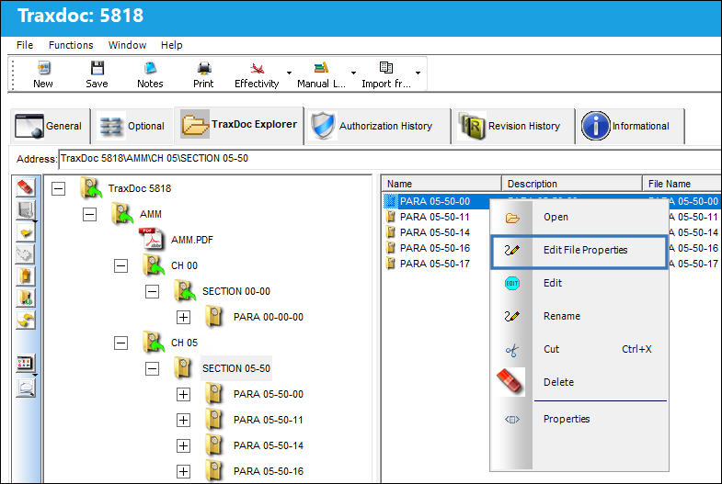The height and width of the screenshot is (484, 722).
Task: Collapse the CH 05 tree node
Action: click(121, 343)
